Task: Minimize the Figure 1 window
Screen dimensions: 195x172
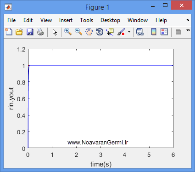Action: 153,6
